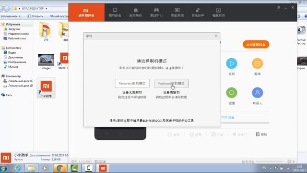Expand arrow after ВЛАД РЕДАКТОР breadcrumb
The image size is (307, 173).
coord(46,9)
